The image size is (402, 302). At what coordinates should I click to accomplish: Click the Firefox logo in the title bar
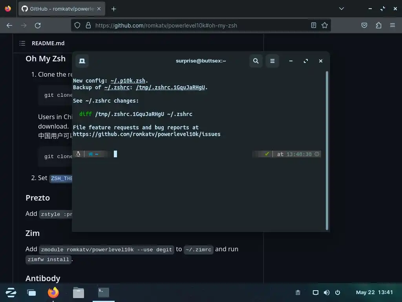click(8, 9)
